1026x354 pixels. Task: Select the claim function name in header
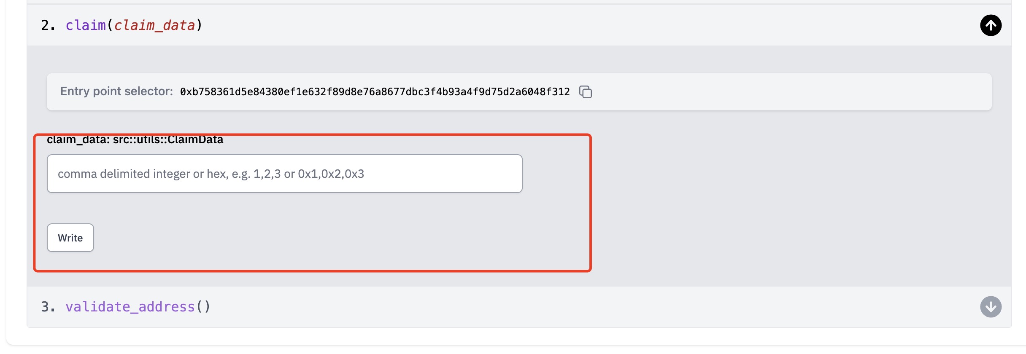86,25
